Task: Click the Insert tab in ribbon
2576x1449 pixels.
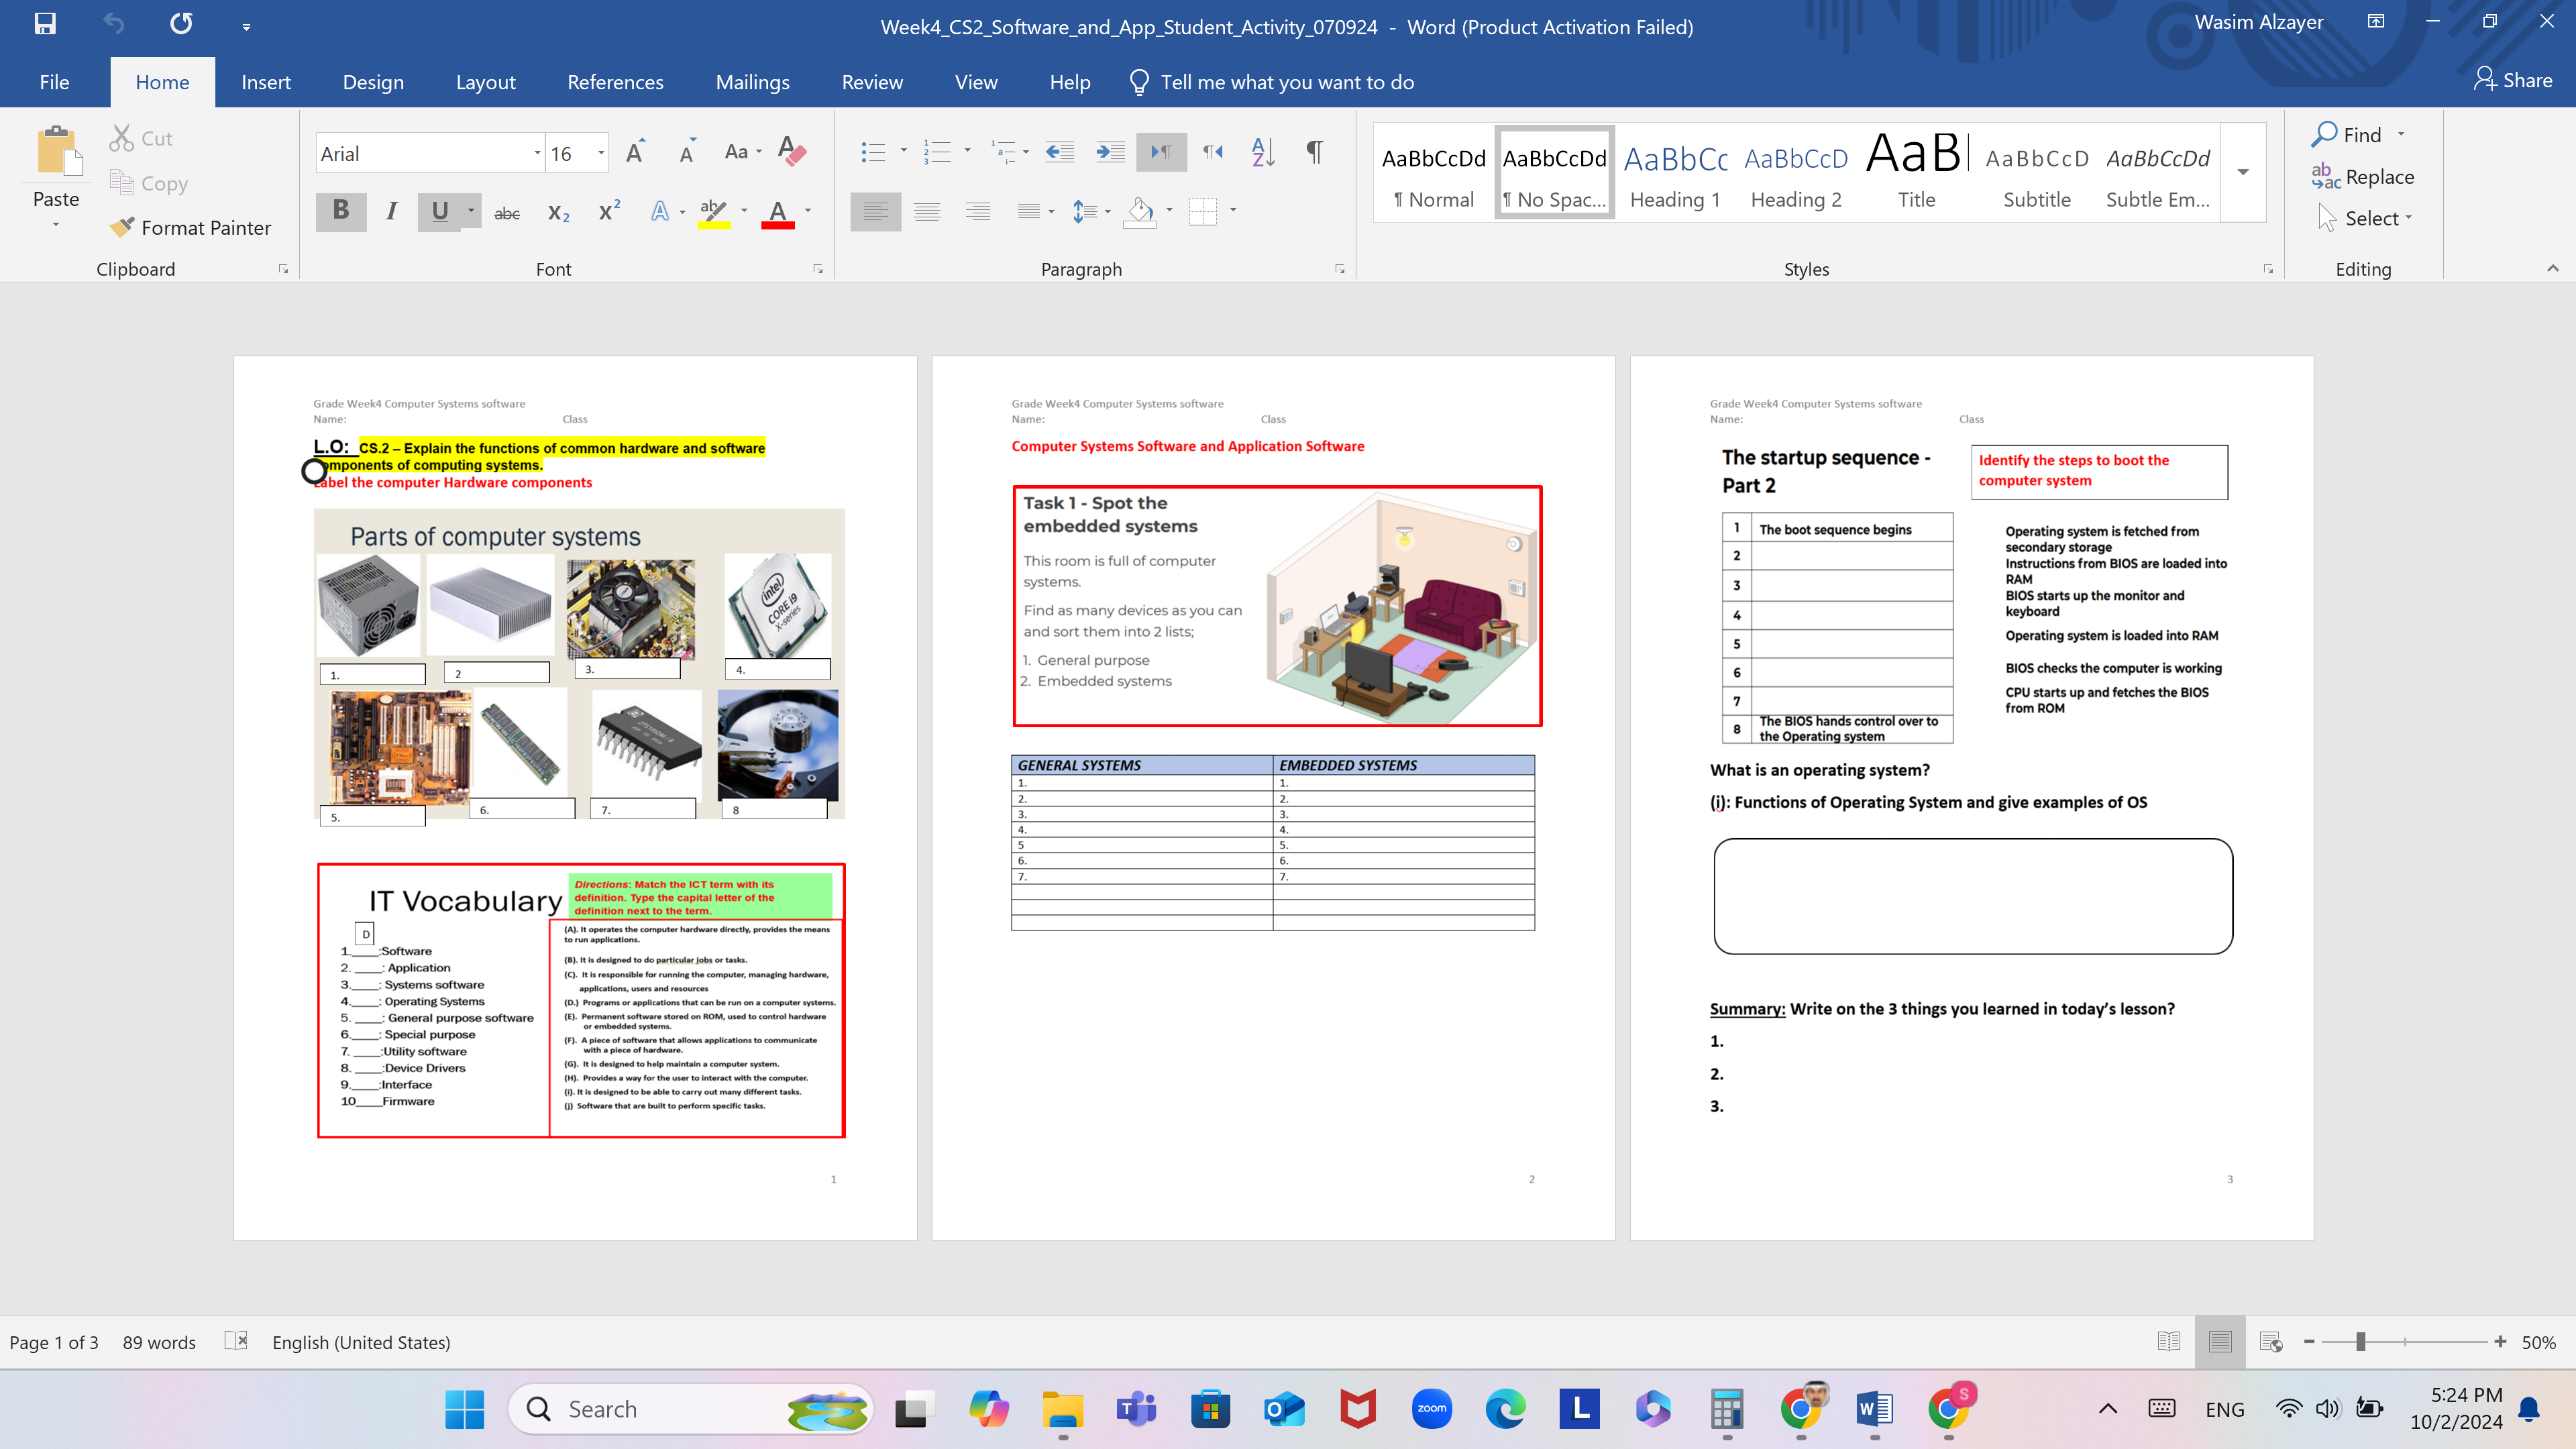Action: [x=266, y=81]
